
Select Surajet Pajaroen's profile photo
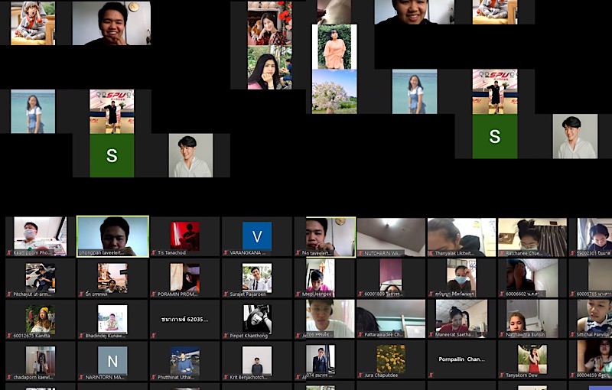pyautogui.click(x=257, y=278)
